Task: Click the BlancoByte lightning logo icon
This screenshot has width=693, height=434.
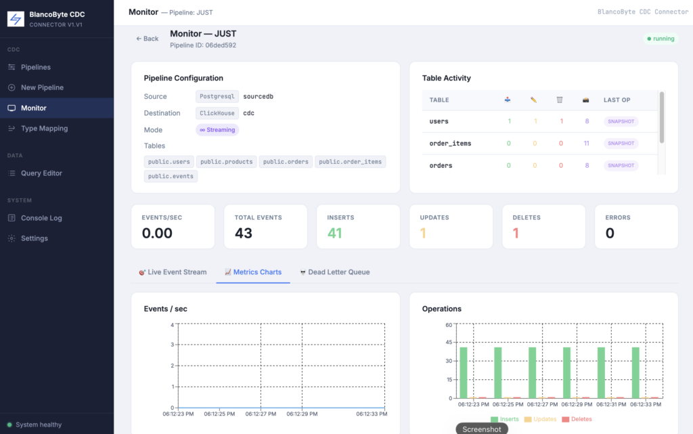Action: tap(16, 18)
